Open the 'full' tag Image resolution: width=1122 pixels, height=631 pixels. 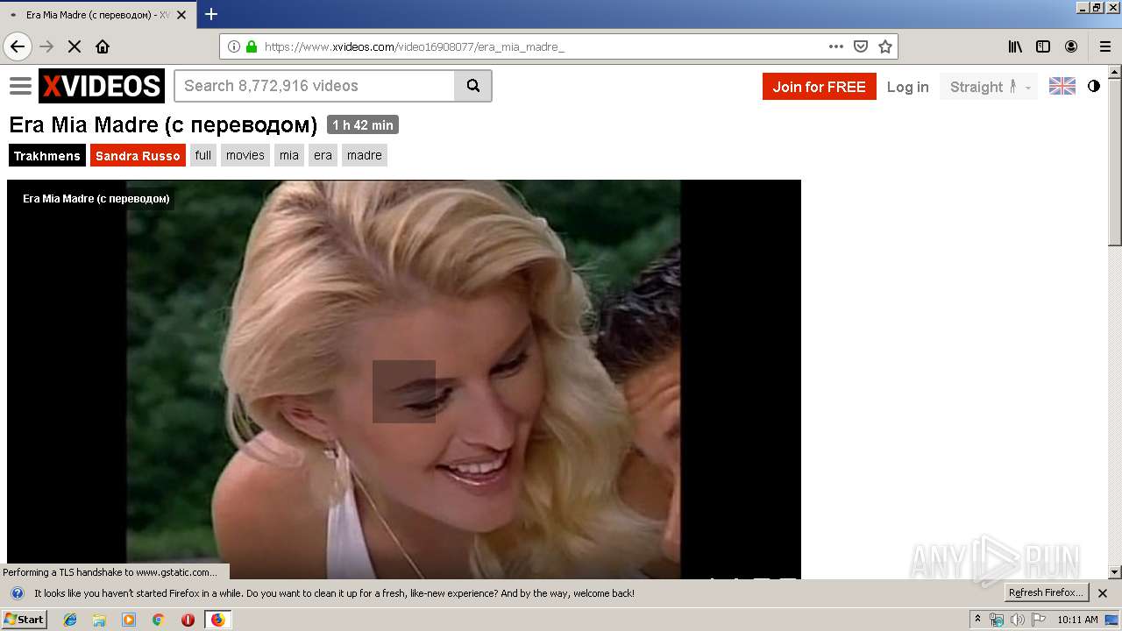(203, 155)
